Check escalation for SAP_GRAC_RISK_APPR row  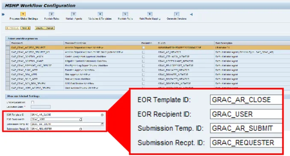click(143, 74)
